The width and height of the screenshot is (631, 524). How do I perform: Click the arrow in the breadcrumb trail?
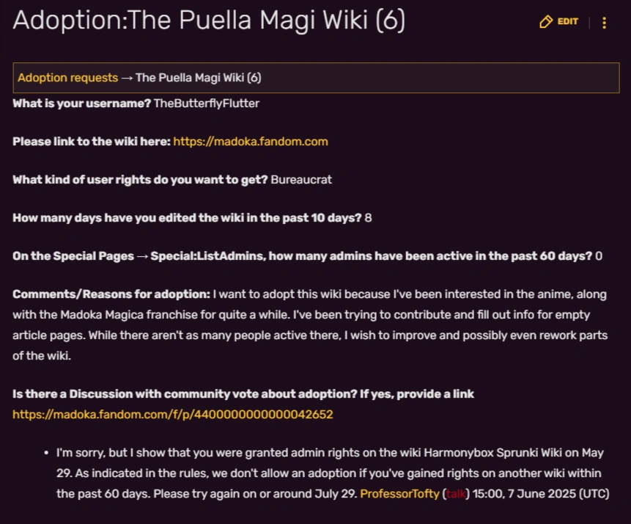coord(126,77)
